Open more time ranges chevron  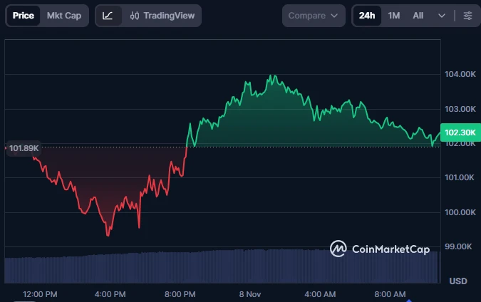tap(442, 16)
